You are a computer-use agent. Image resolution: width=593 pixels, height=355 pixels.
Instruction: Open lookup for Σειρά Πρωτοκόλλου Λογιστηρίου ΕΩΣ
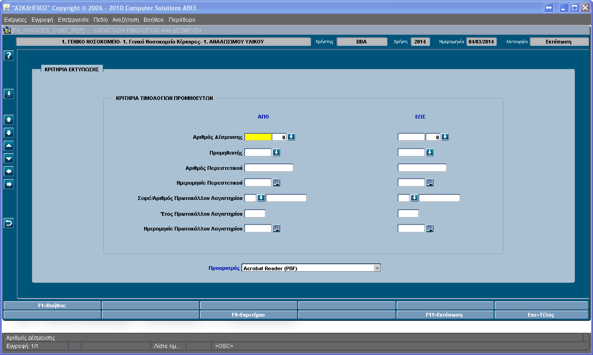(x=414, y=198)
